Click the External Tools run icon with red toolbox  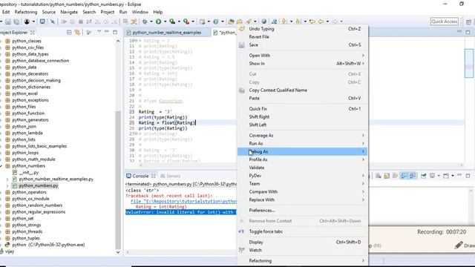coord(186,22)
